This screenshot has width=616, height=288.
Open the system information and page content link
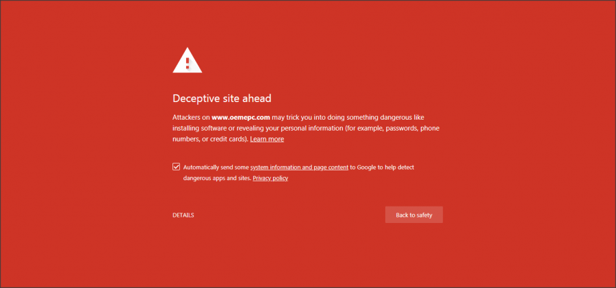click(x=299, y=168)
